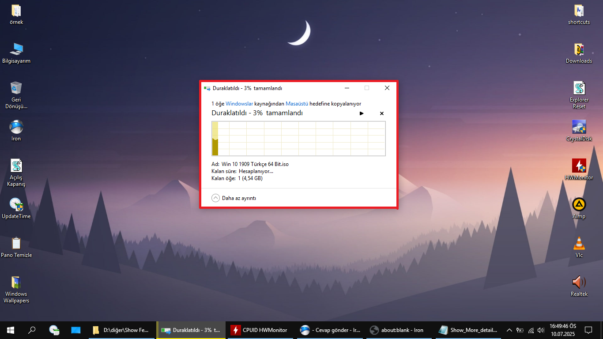This screenshot has width=603, height=339.
Task: Switch to D:\diğer\Show Fe... Explorer taskbar window
Action: pyautogui.click(x=121, y=330)
